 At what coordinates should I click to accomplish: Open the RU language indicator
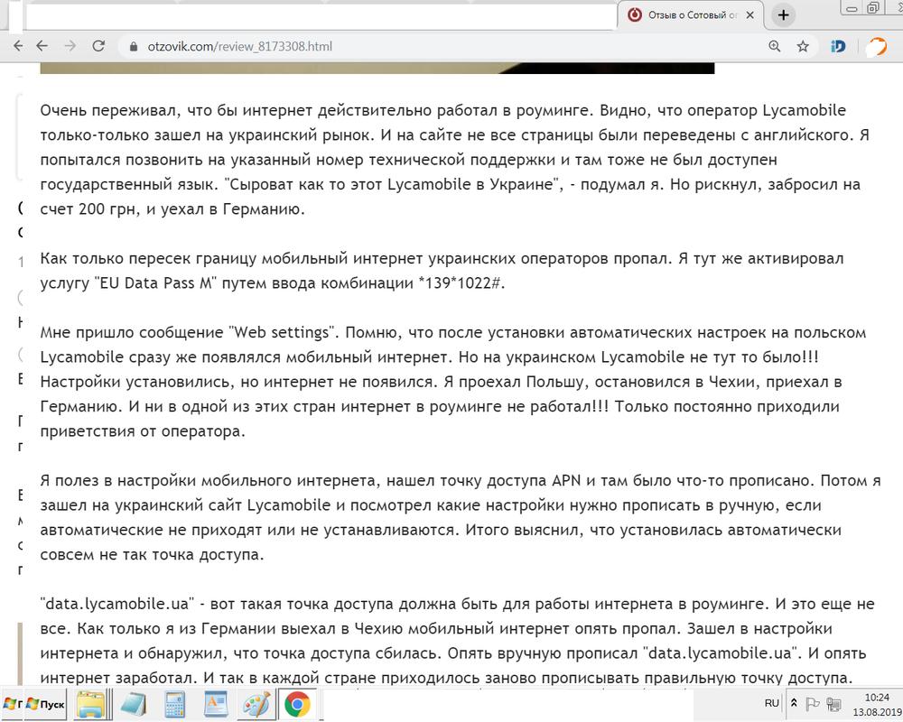(772, 703)
